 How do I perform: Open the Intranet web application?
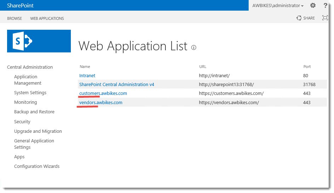tap(87, 76)
